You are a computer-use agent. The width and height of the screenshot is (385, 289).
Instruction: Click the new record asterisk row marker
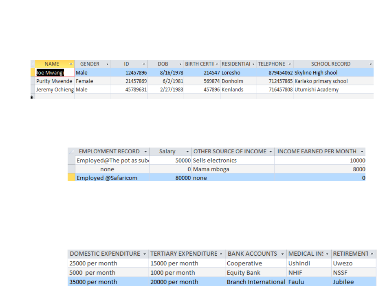tap(32, 98)
